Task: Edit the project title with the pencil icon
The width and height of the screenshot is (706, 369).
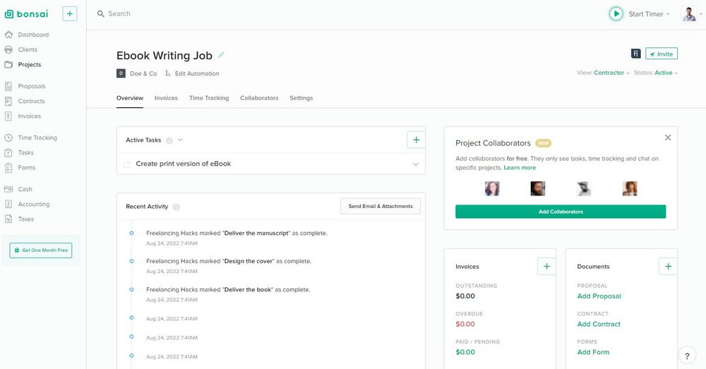Action: click(221, 55)
